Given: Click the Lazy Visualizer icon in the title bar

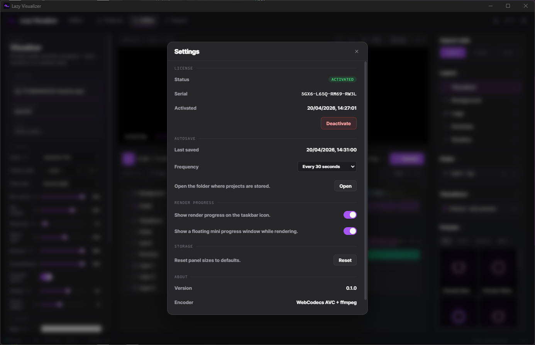Looking at the screenshot, I should coord(6,6).
